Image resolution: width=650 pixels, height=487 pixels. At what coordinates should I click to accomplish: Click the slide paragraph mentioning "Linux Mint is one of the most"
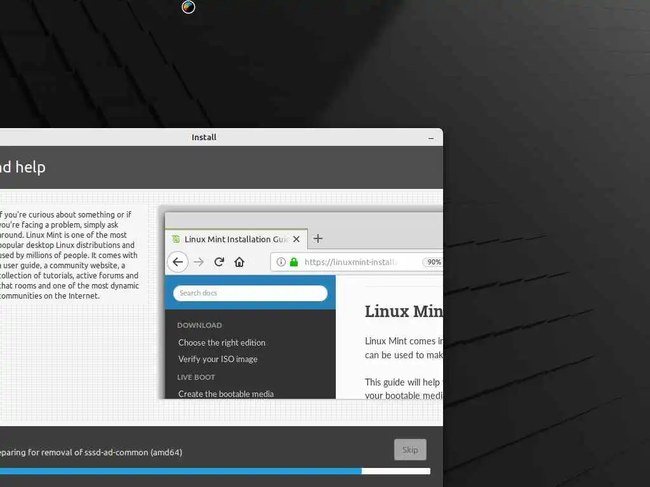(x=69, y=255)
